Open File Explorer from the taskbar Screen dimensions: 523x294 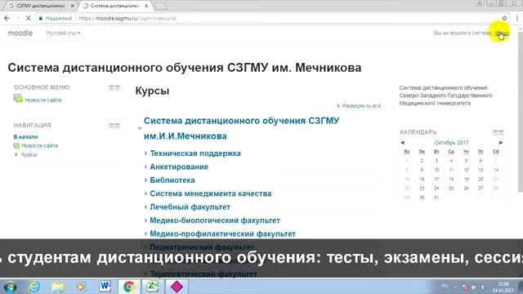[x=58, y=287]
